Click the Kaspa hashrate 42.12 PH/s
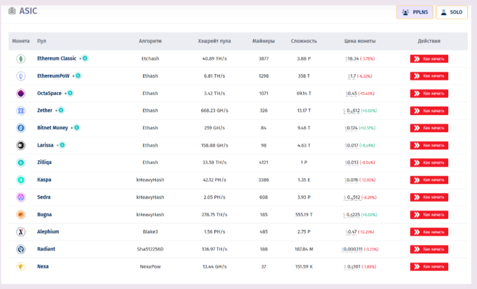The width and height of the screenshot is (477, 289). coord(214,180)
